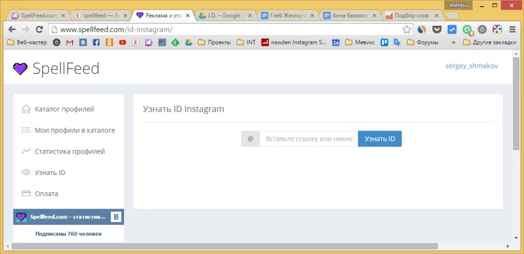Open the VK bookmark icon
Screen dimensions: 524x254
(83, 43)
